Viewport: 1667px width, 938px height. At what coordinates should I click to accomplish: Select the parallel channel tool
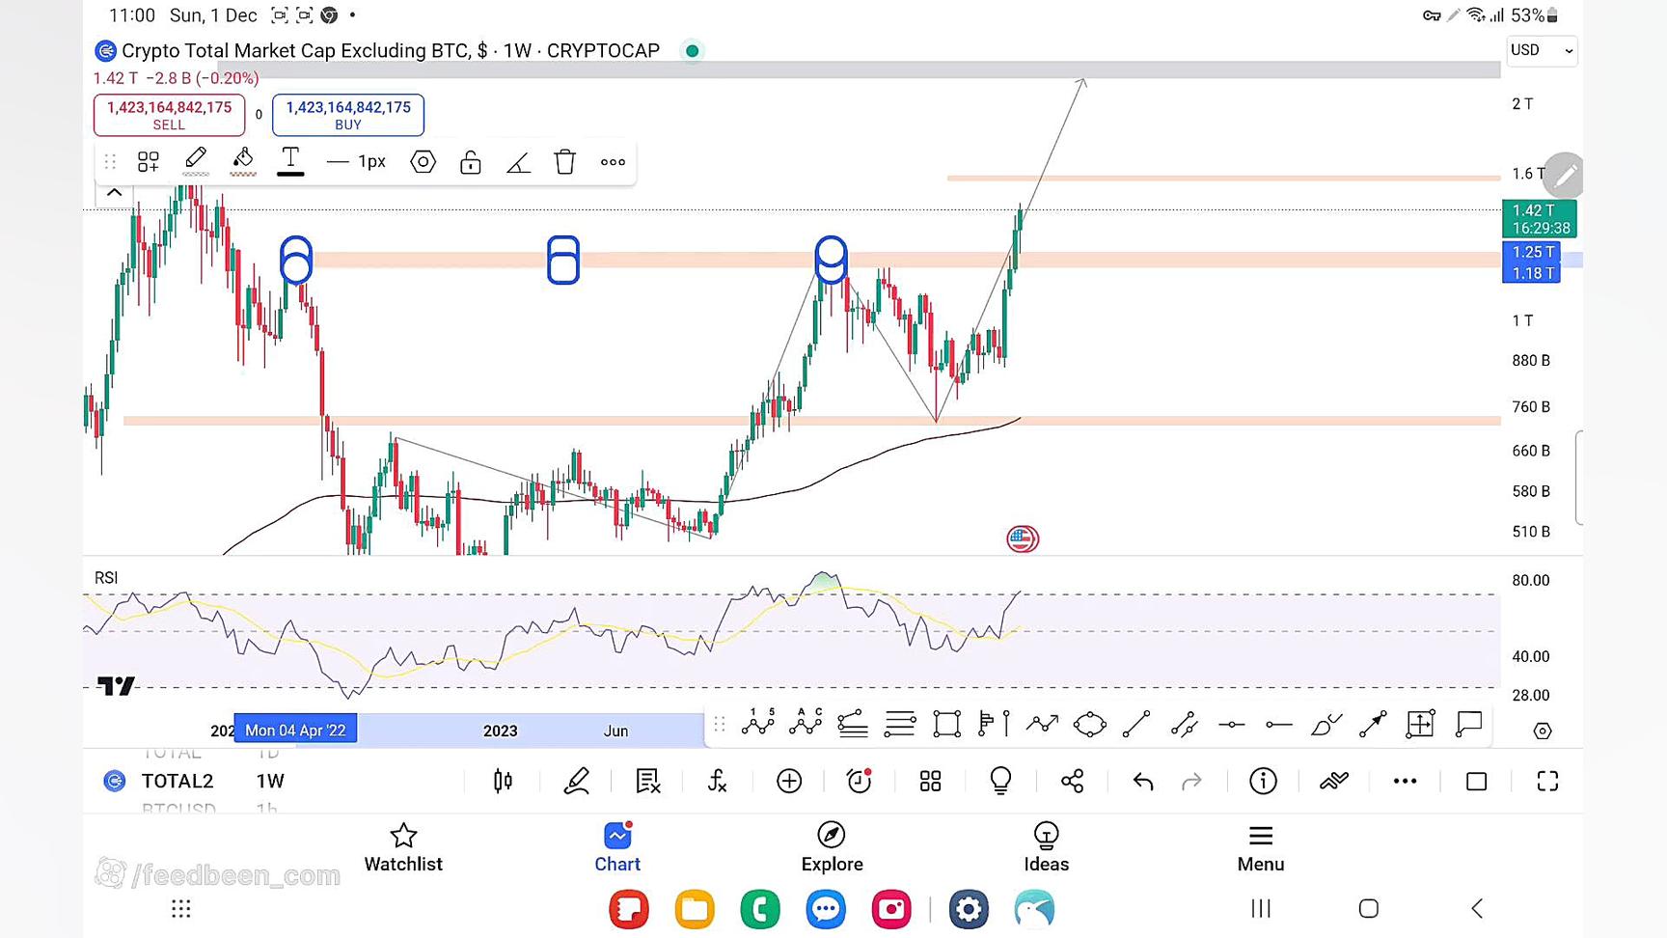point(1184,724)
